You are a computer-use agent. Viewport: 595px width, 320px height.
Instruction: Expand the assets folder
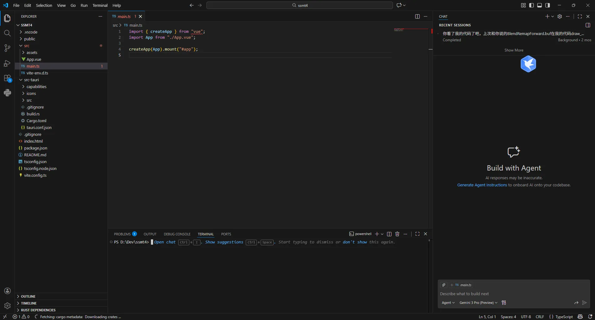(32, 52)
